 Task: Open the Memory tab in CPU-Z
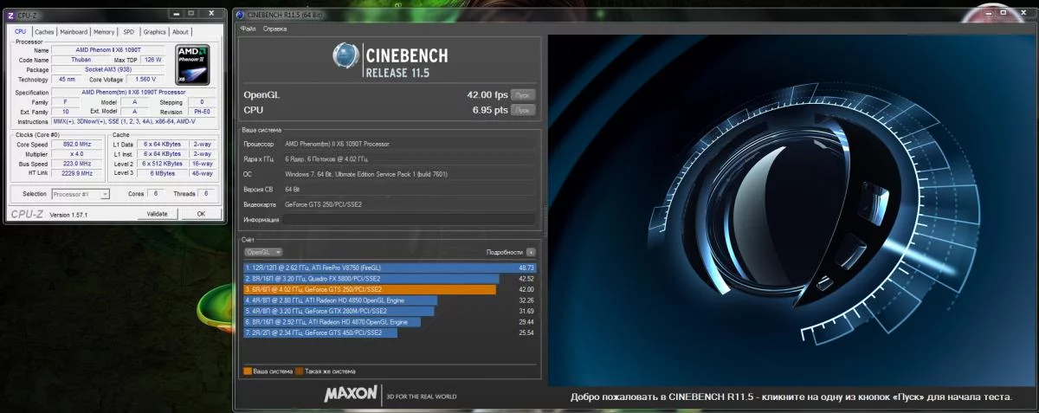tap(103, 32)
